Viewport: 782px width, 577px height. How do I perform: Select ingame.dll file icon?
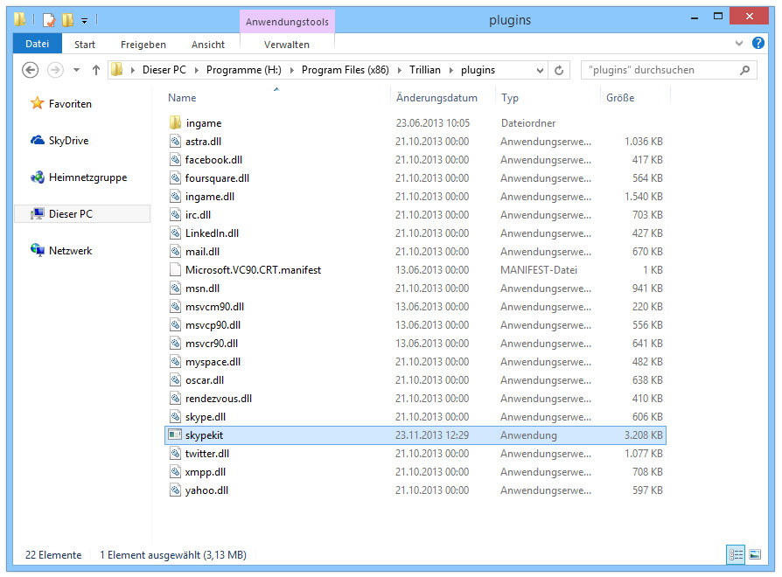click(x=175, y=197)
